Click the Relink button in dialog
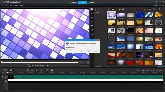 click(x=82, y=51)
